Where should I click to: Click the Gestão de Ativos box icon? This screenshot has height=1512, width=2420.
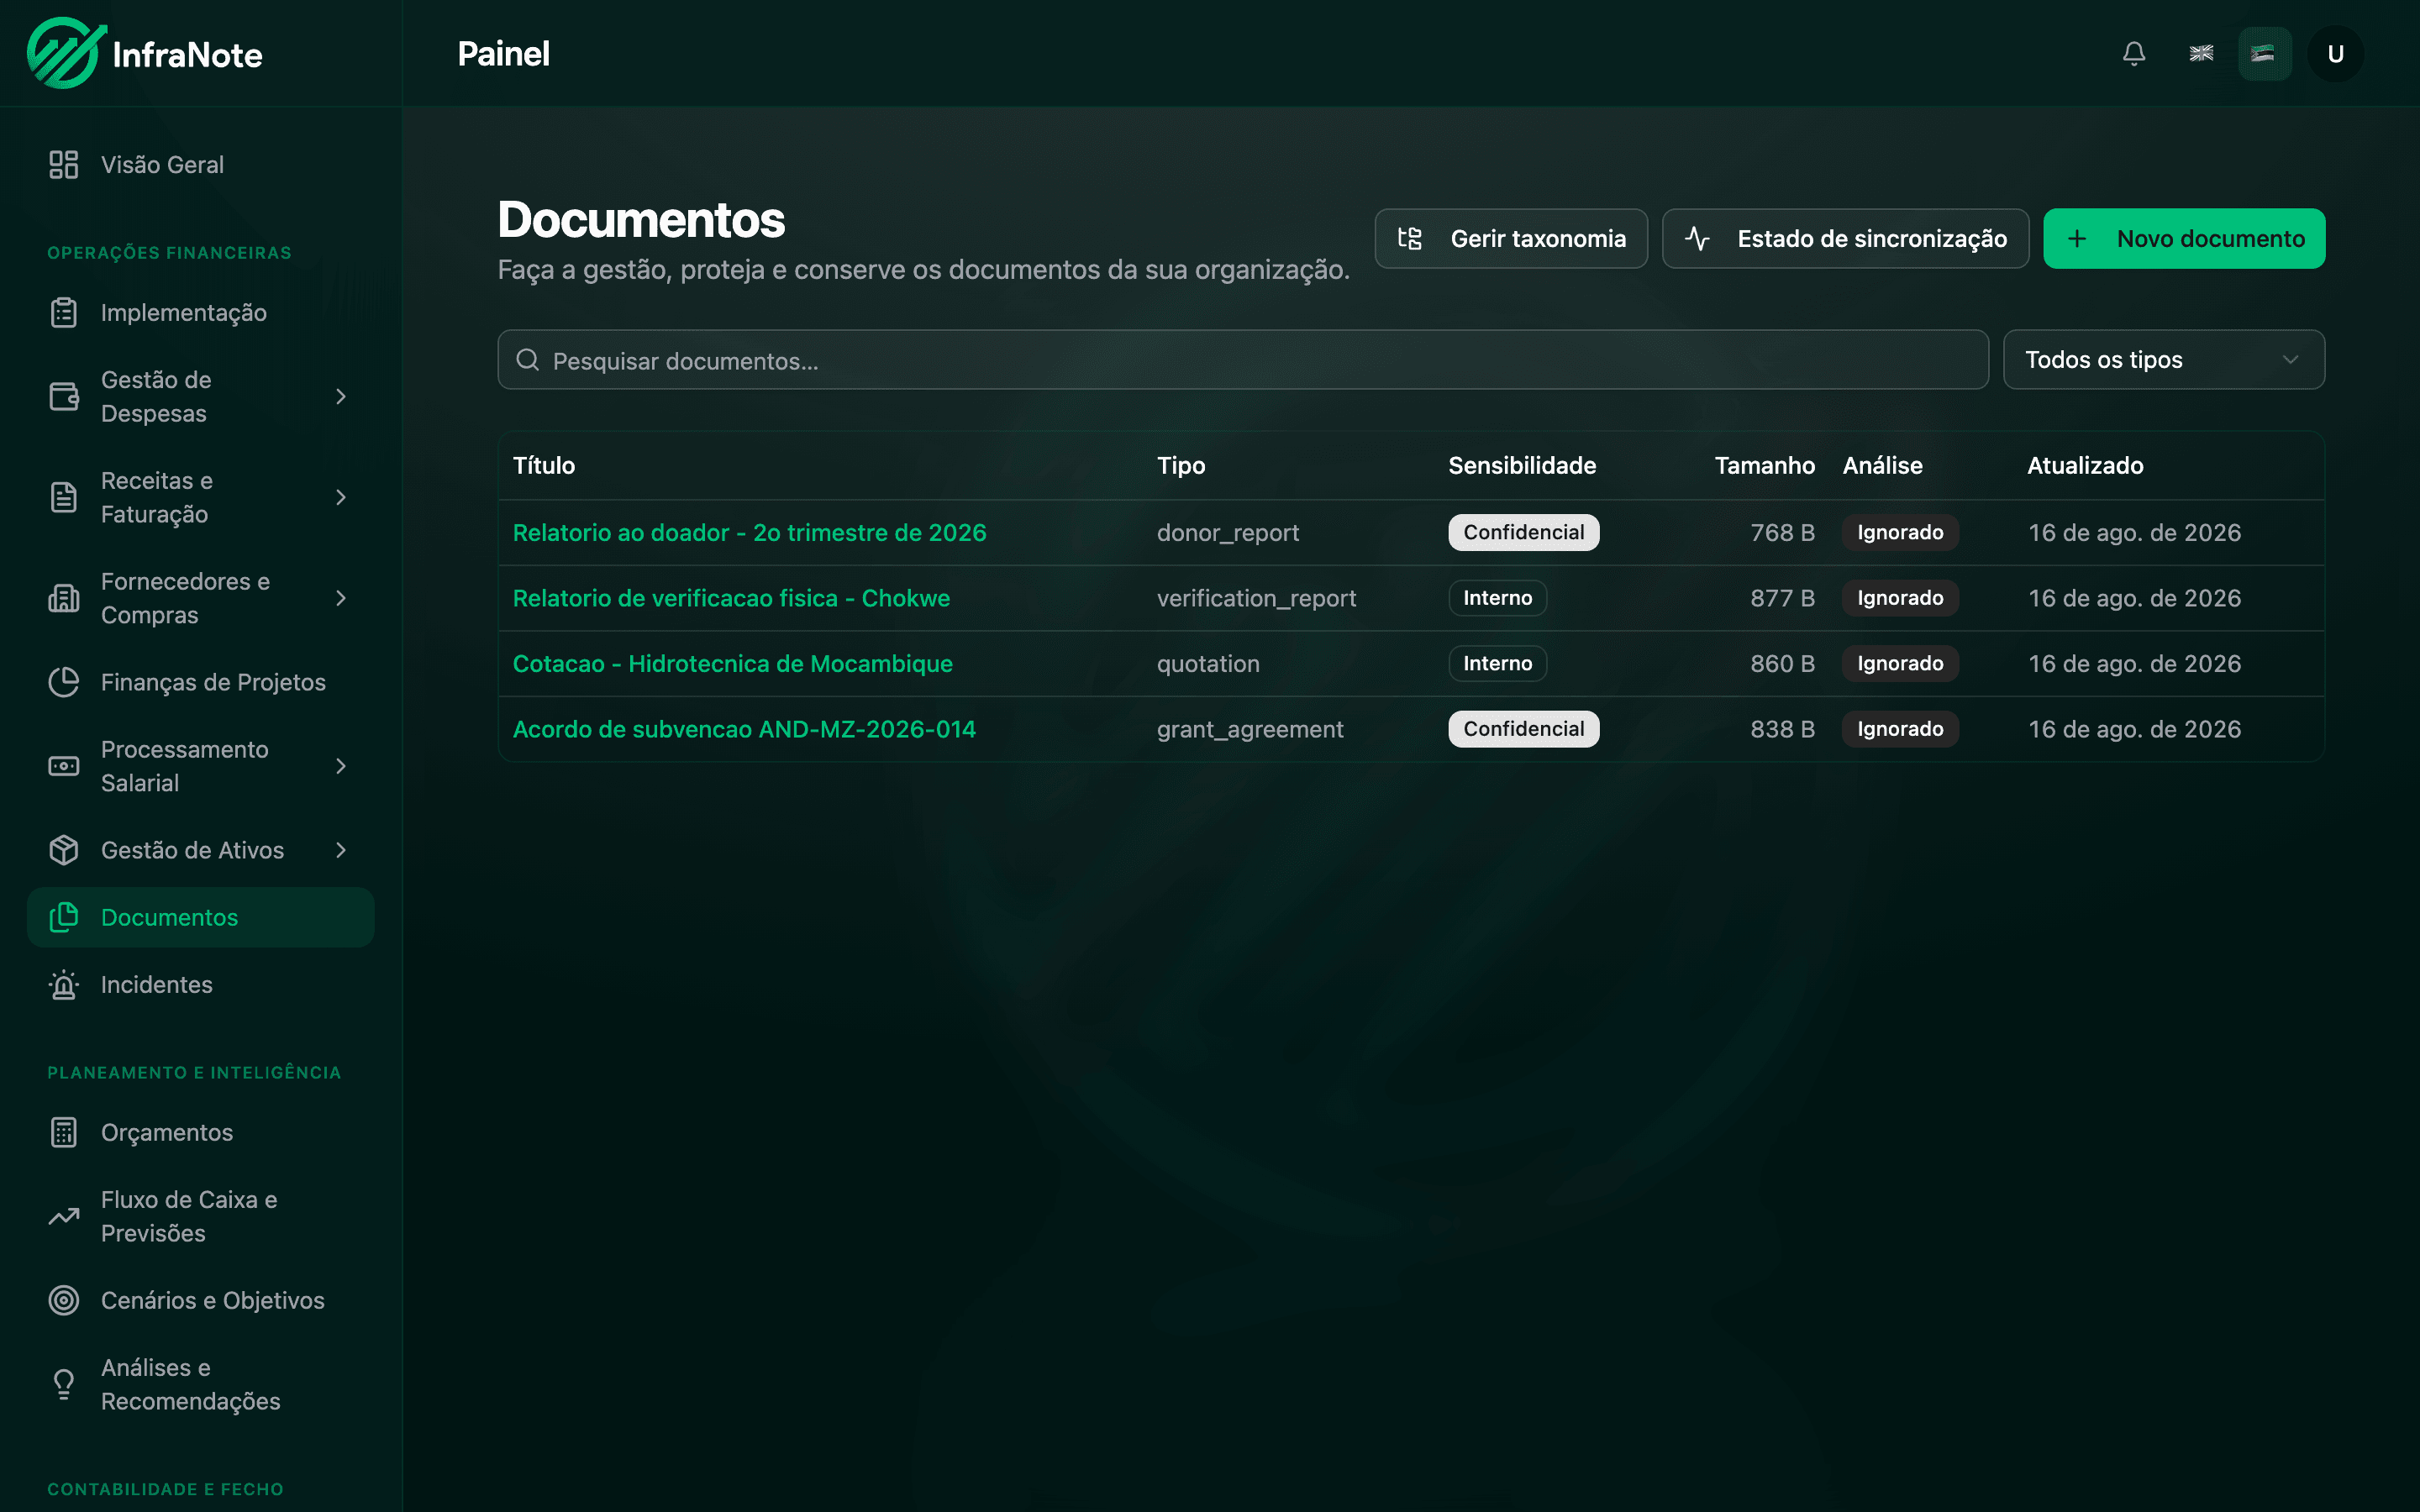tap(64, 850)
